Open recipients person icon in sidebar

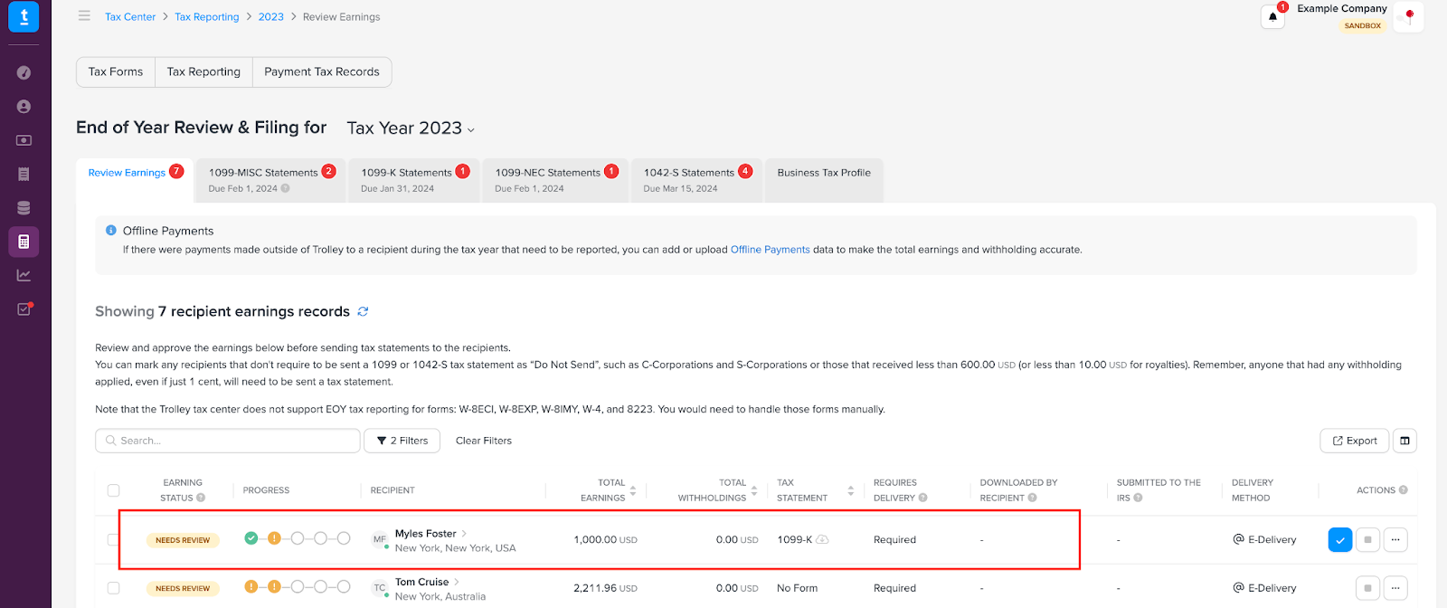[24, 107]
